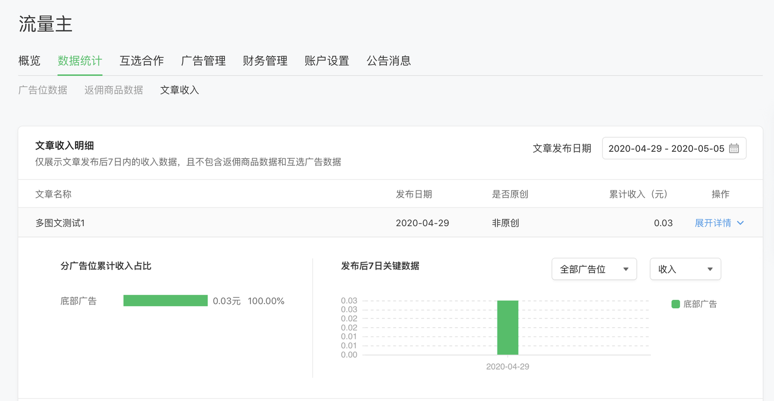The height and width of the screenshot is (401, 774).
Task: Select the 账户设置 tab
Action: [x=327, y=61]
